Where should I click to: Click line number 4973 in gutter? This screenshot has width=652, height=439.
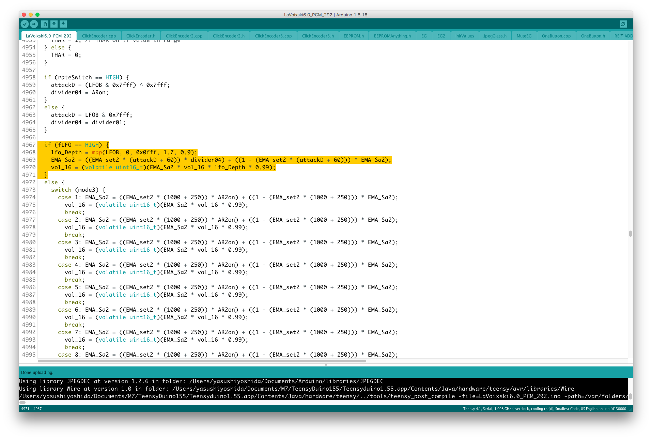(x=29, y=190)
